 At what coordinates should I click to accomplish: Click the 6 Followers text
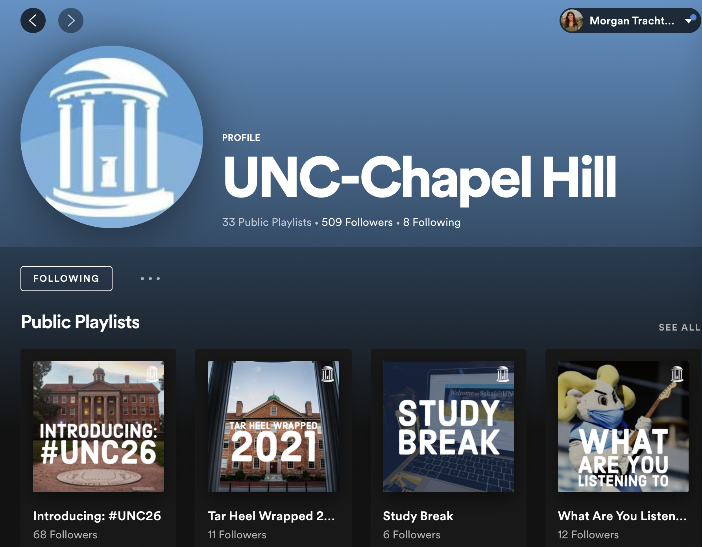click(x=412, y=535)
